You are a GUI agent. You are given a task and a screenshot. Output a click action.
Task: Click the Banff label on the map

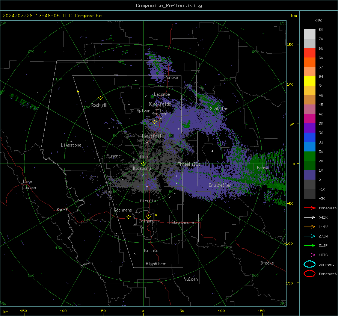tap(62, 209)
